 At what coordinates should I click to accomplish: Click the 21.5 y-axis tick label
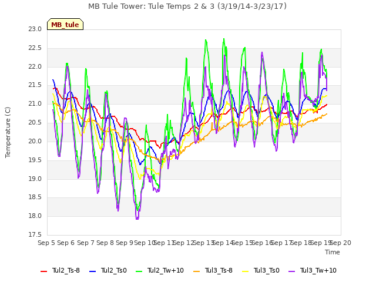pos(35,85)
